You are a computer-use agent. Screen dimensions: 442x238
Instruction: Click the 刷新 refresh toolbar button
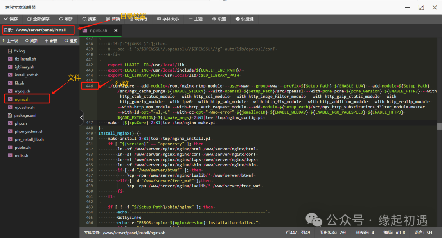tap(66, 19)
